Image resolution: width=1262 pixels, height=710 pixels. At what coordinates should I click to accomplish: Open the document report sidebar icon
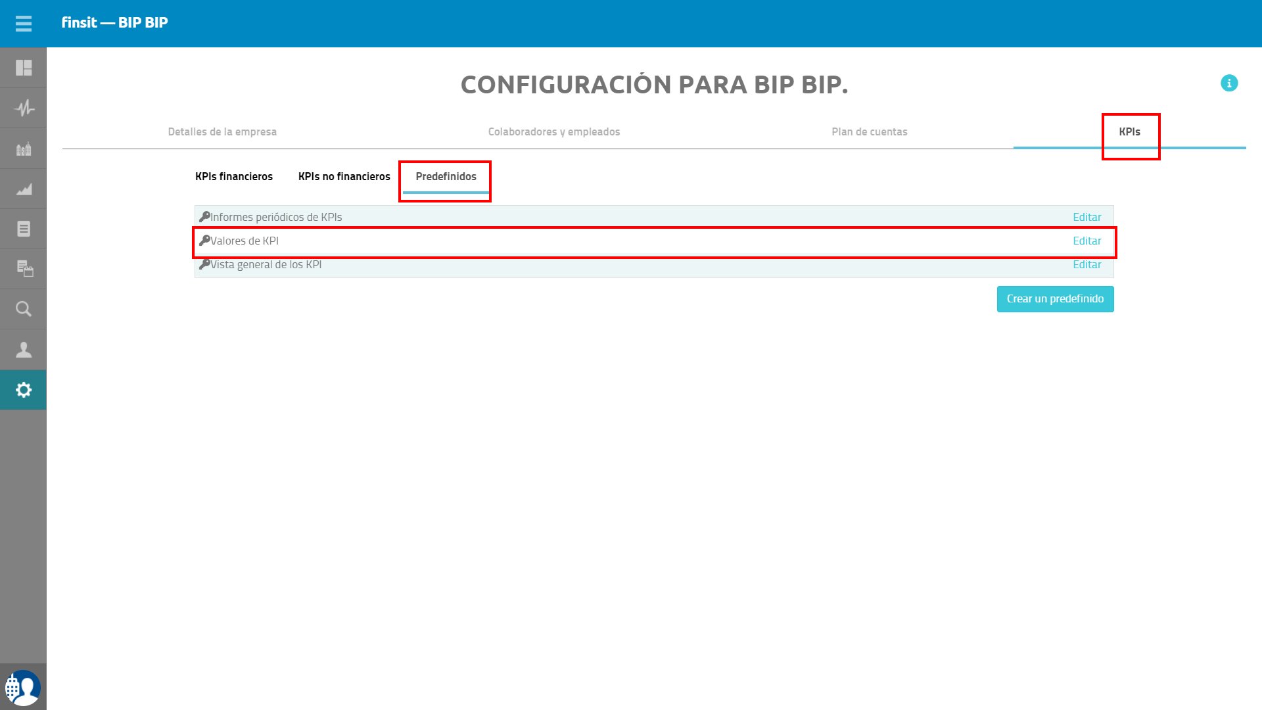tap(24, 229)
